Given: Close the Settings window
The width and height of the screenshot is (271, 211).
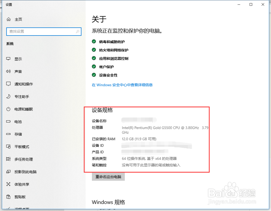Looking at the screenshot, I should pyautogui.click(x=263, y=5).
